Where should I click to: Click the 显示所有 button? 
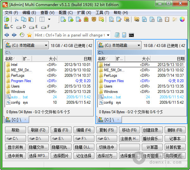click(16, 147)
